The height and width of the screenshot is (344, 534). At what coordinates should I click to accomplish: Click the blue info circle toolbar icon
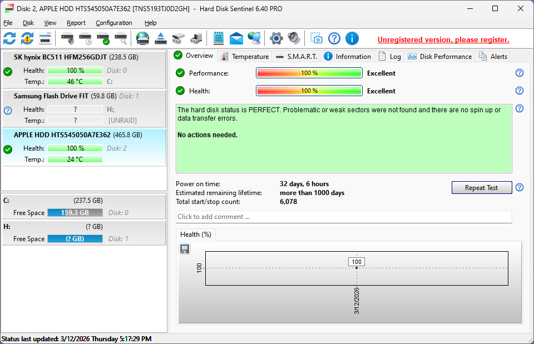coord(352,38)
